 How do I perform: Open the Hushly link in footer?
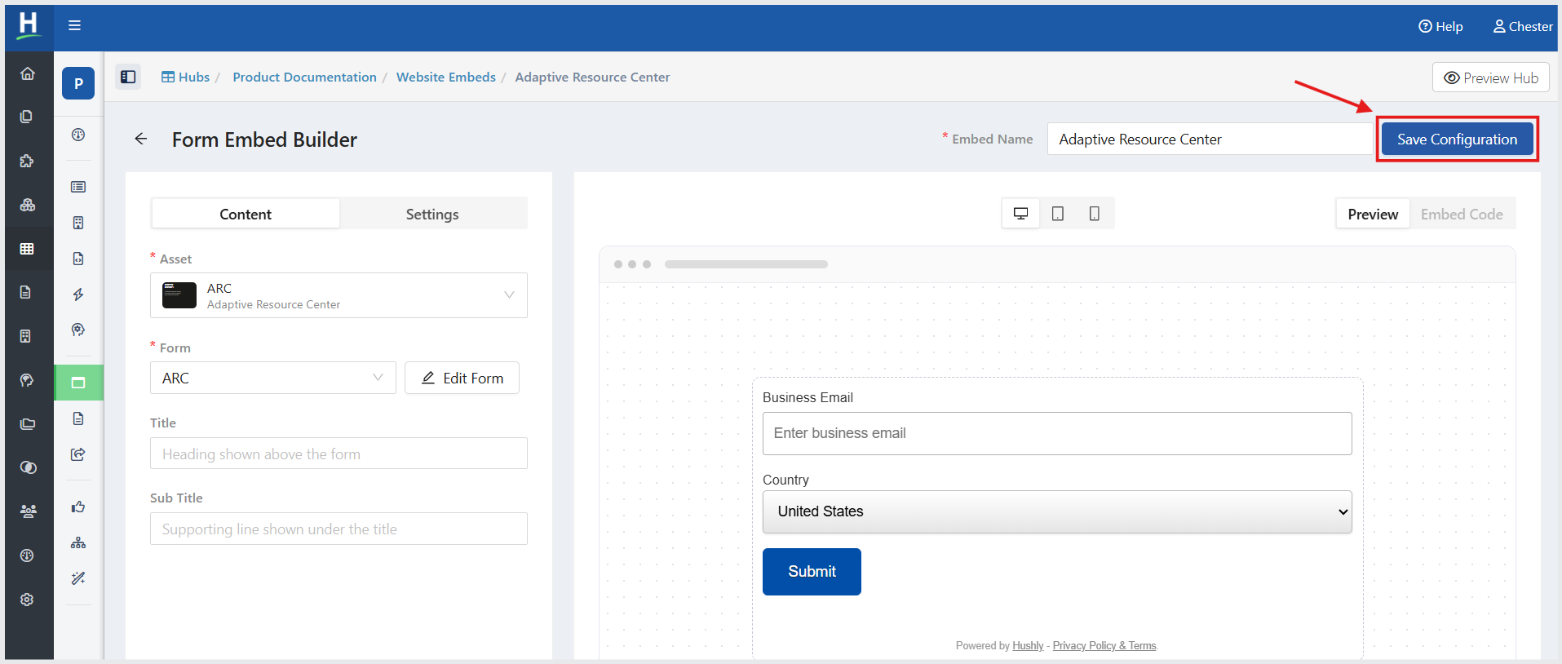[1028, 645]
